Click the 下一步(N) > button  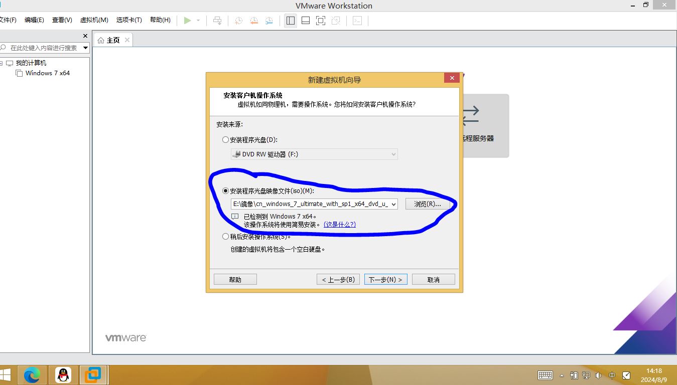[385, 280]
